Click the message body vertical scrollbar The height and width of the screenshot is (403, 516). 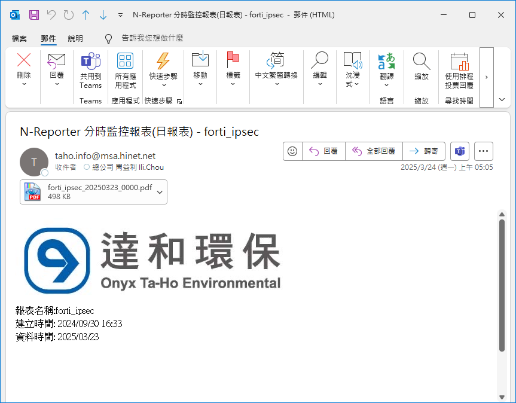click(x=502, y=287)
